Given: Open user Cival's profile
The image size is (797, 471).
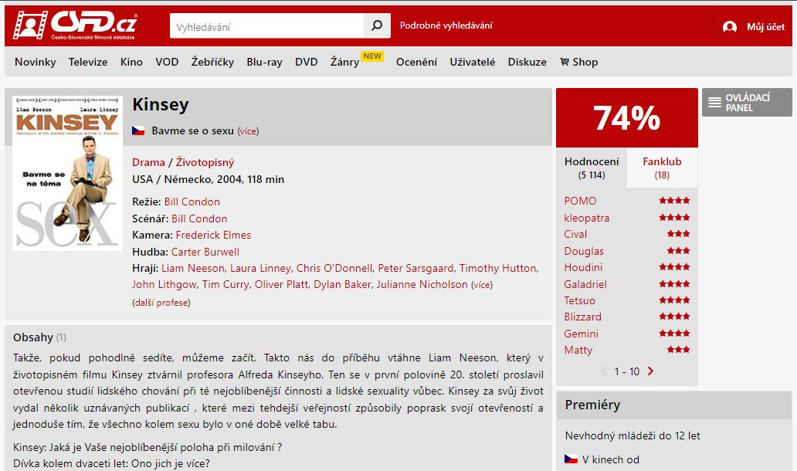Looking at the screenshot, I should coord(575,234).
